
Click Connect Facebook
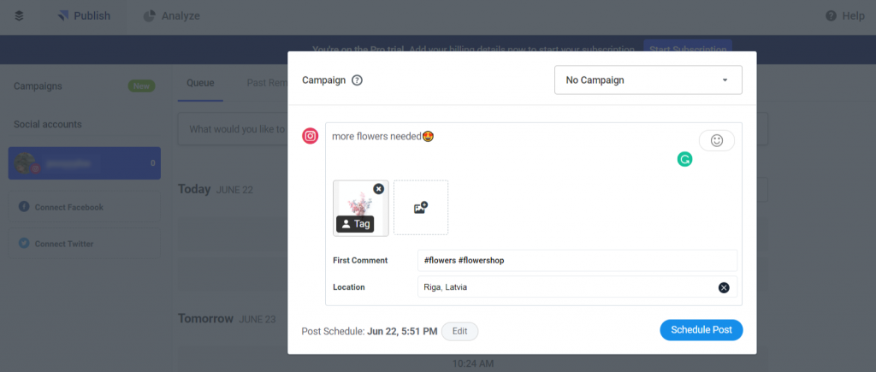point(85,207)
